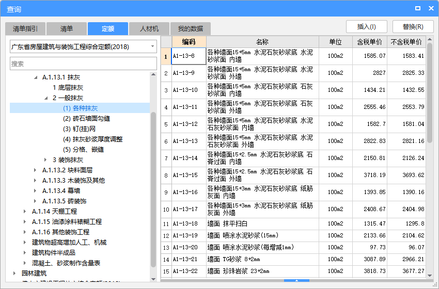Select the 定额 tab
The width and height of the screenshot is (439, 289).
tap(108, 28)
